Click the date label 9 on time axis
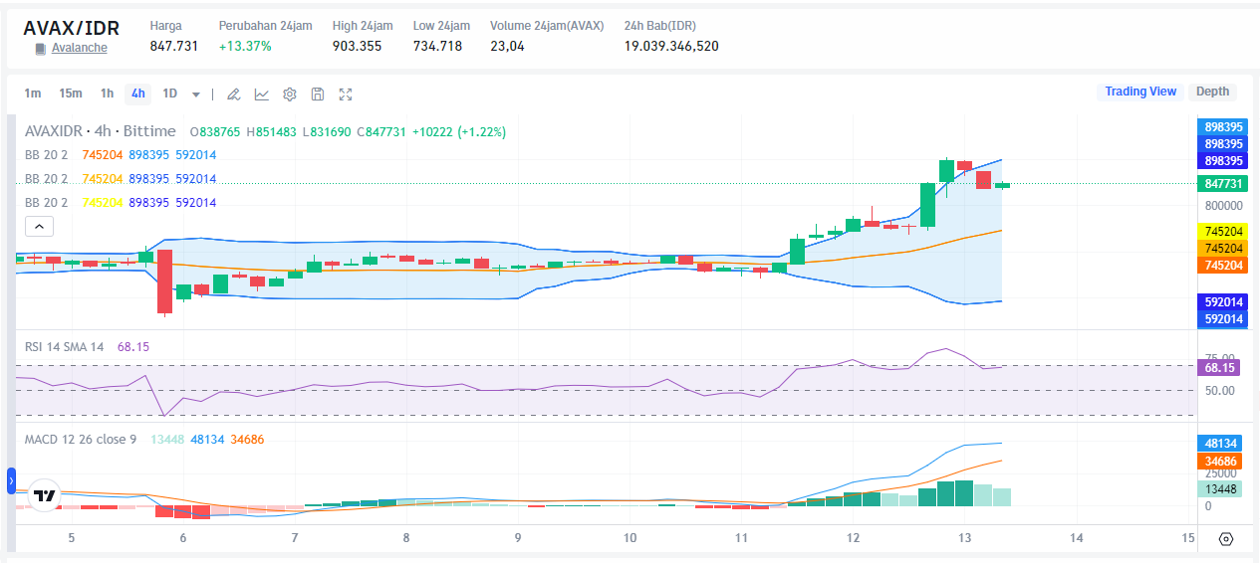1260x563 pixels. point(518,538)
